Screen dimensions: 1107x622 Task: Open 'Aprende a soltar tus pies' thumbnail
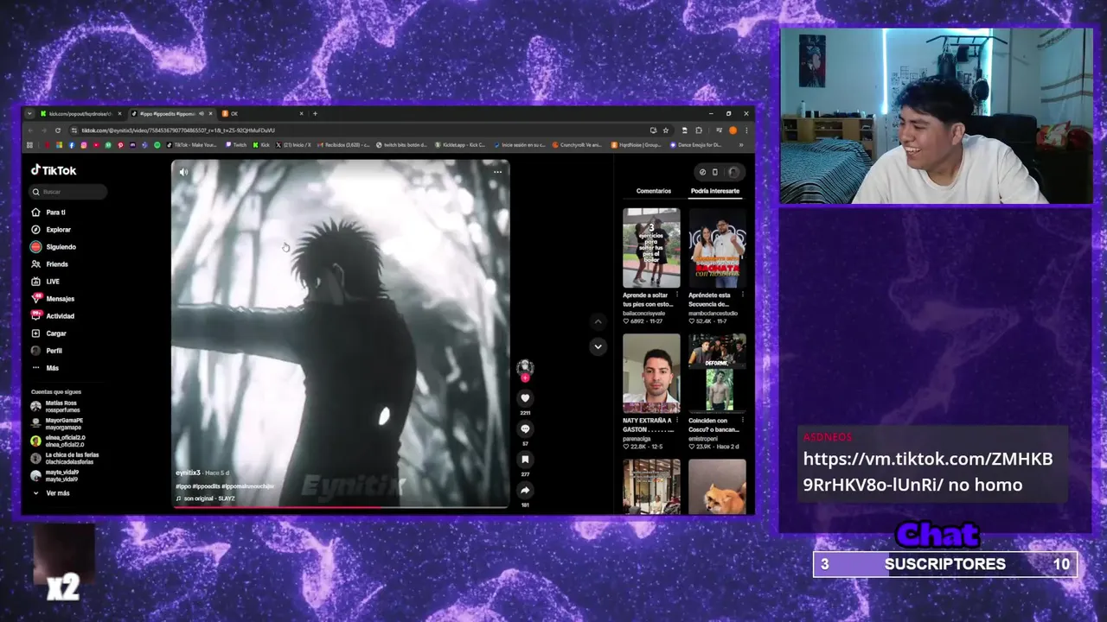tap(651, 248)
